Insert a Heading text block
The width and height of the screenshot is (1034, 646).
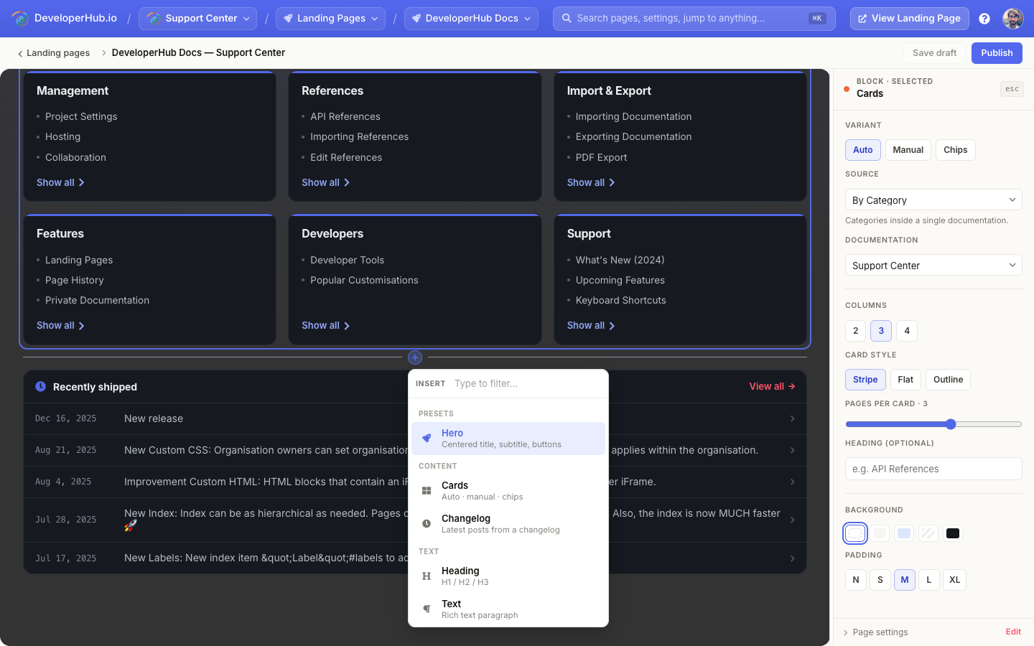(508, 576)
